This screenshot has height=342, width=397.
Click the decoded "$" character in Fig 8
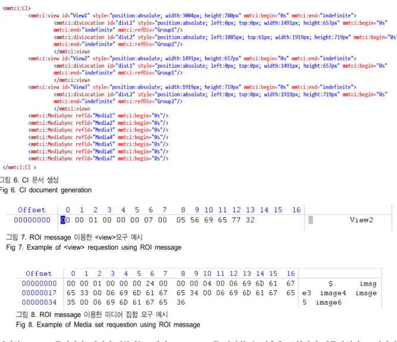(330, 284)
